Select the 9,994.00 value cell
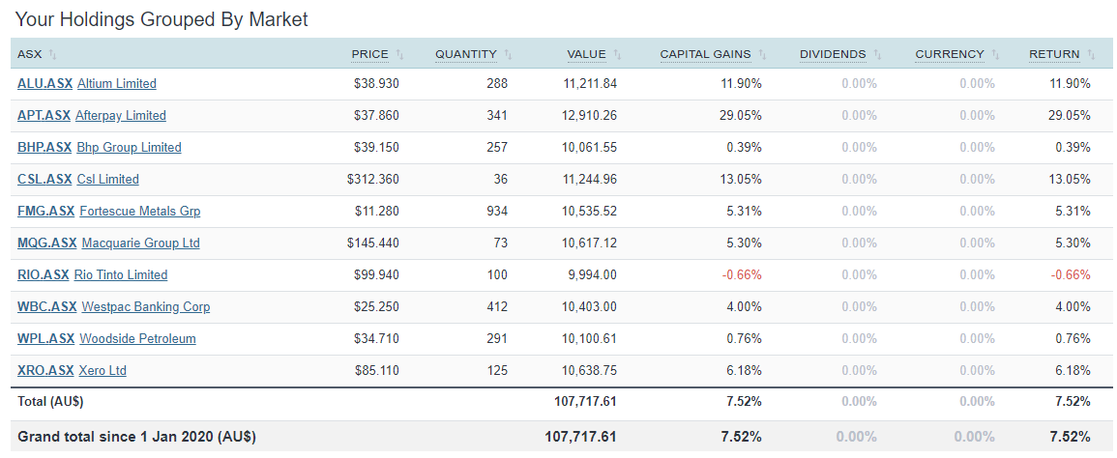The image size is (1117, 458). 593,275
